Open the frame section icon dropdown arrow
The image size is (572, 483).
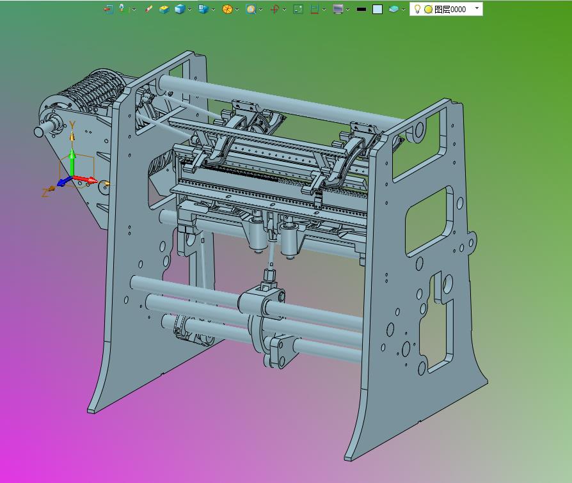(324, 10)
